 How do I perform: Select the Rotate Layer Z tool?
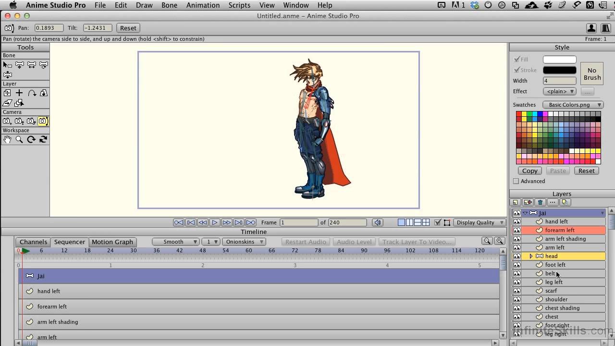pos(31,93)
